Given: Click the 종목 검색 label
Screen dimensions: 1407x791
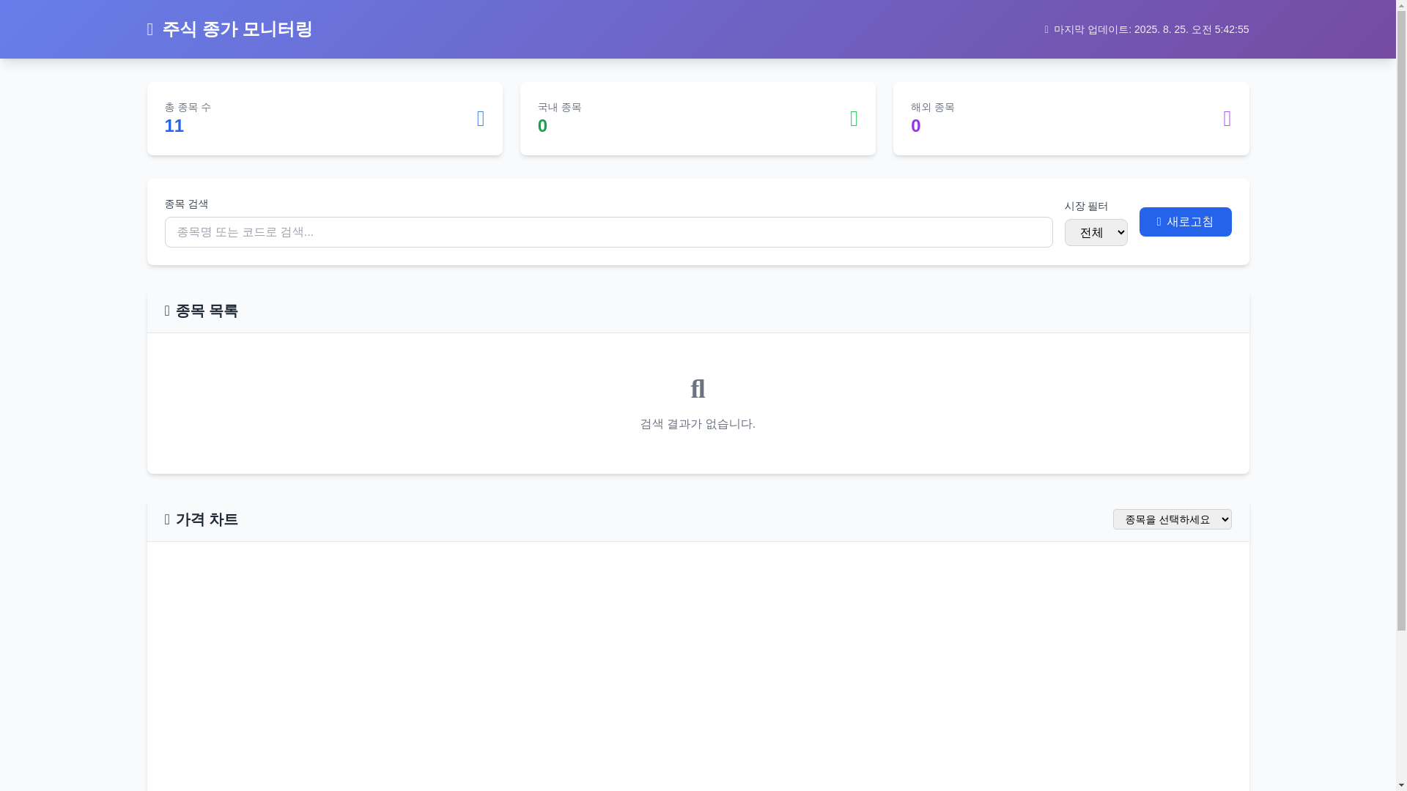Looking at the screenshot, I should tap(186, 204).
